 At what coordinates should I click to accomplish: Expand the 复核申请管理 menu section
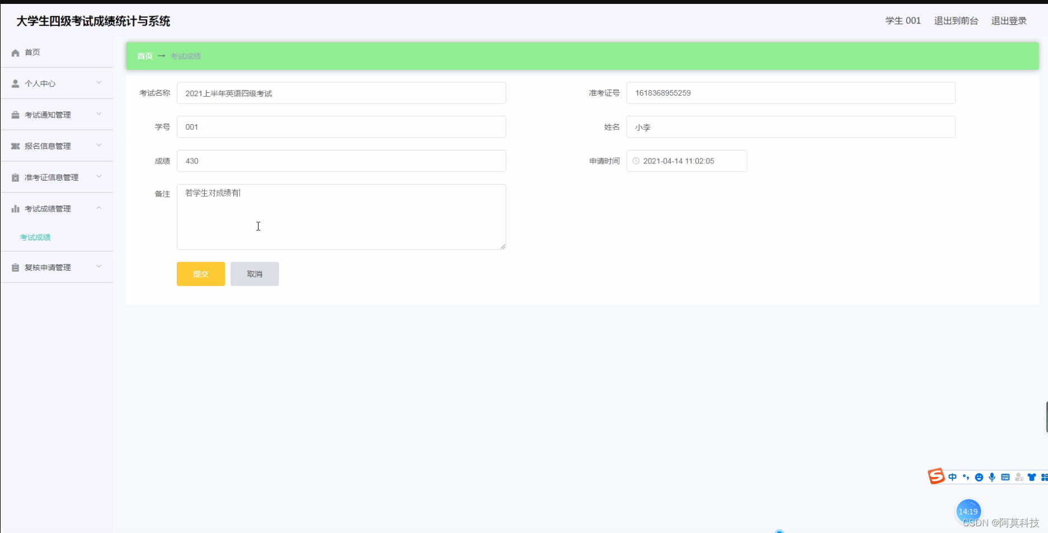99,267
